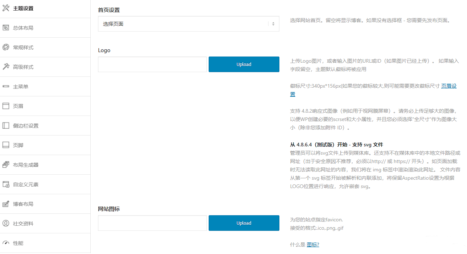This screenshot has width=467, height=254.
Task: Click the 博客布局 pencil icon
Action: coord(6,204)
